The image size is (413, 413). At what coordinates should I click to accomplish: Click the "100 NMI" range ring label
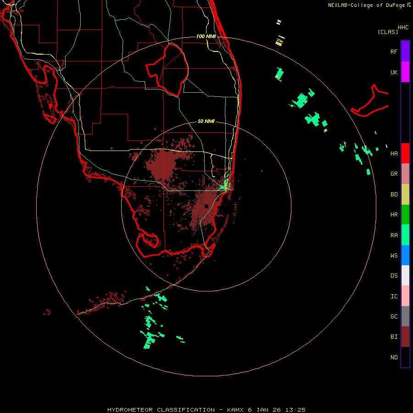coord(206,36)
